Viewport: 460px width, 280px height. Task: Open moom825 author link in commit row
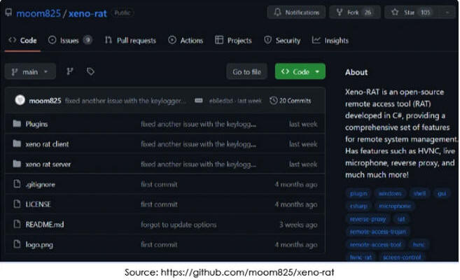45,101
